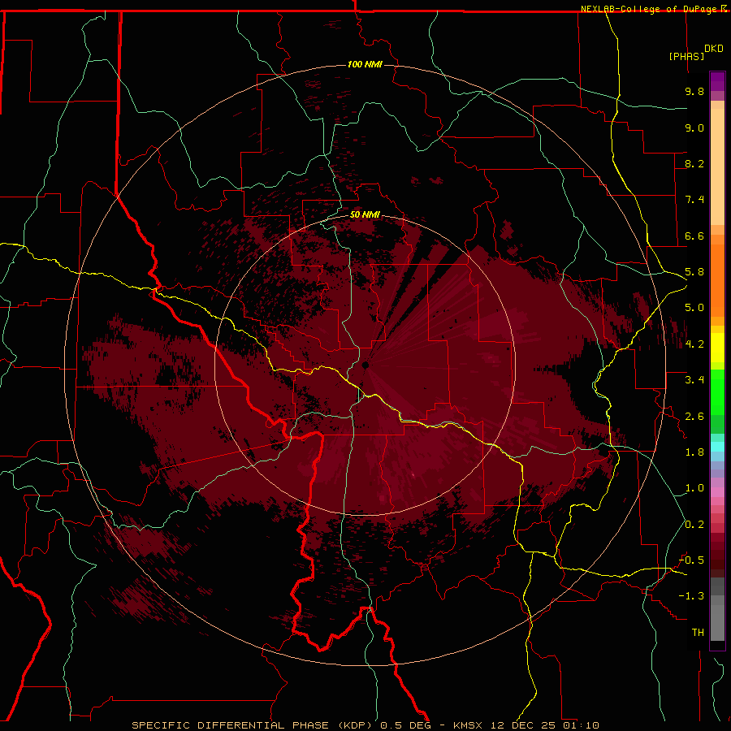Click the 8.2 color scale value
Screen dimensions: 731x731
coord(694,163)
